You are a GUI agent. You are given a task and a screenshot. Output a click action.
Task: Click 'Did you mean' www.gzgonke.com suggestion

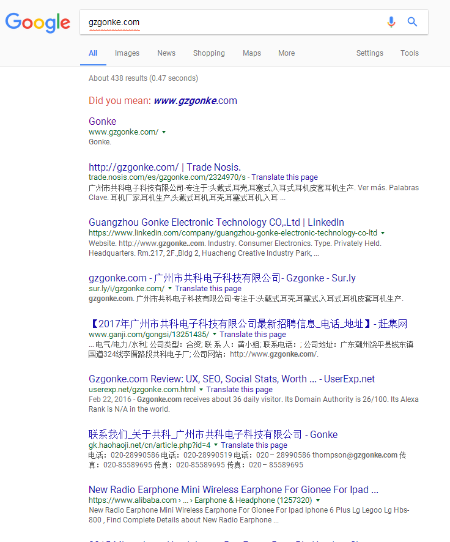pyautogui.click(x=196, y=100)
